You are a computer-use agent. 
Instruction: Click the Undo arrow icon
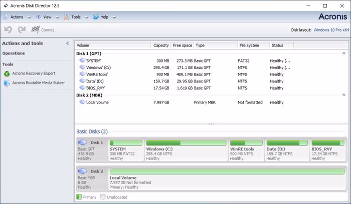point(8,29)
